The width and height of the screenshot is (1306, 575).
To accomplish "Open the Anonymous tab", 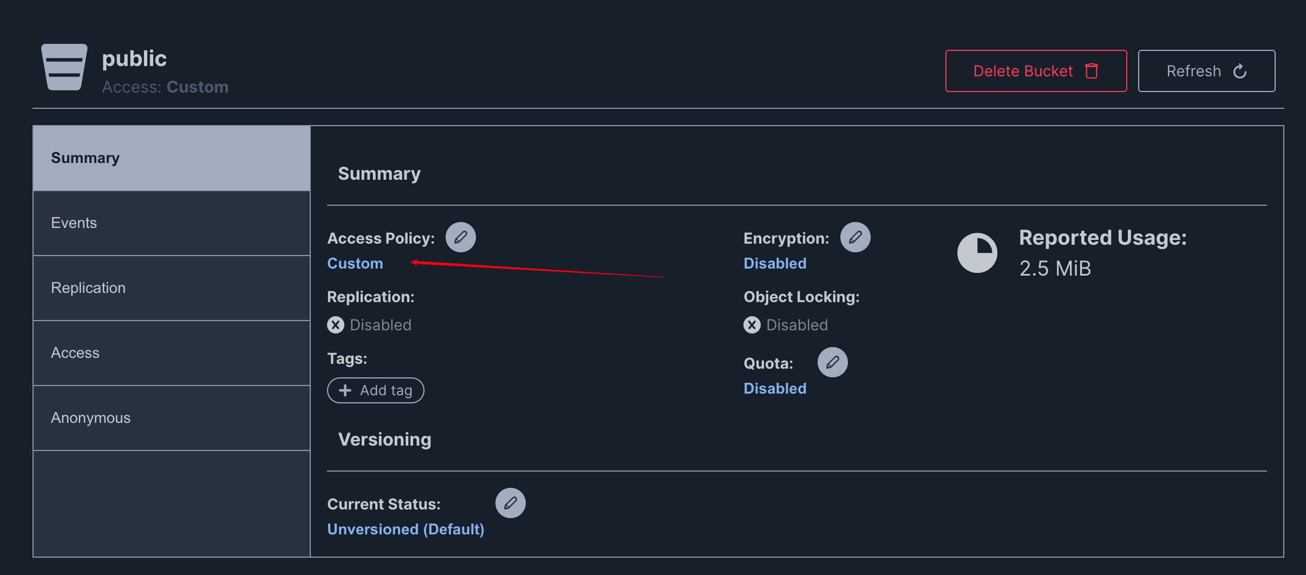I will pos(171,418).
